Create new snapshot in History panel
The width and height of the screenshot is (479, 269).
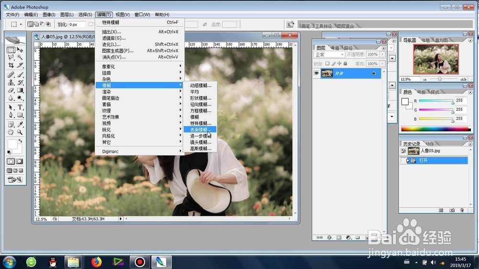tap(452, 210)
